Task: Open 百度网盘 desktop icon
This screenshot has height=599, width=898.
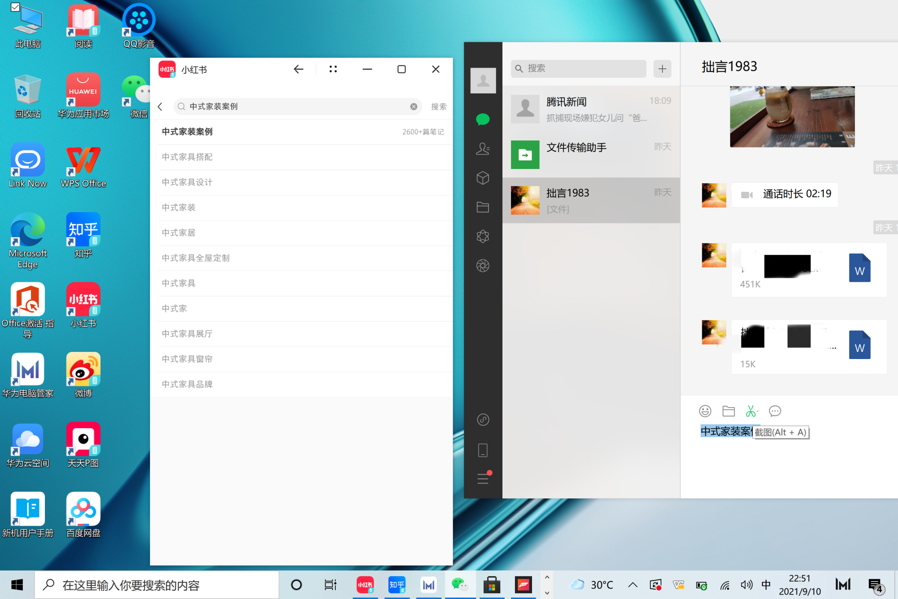Action: [x=83, y=515]
